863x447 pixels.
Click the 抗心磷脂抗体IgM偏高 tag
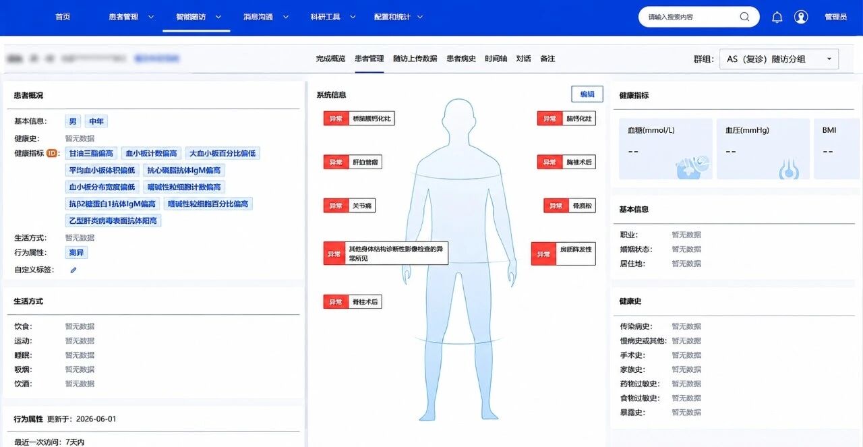tap(185, 171)
